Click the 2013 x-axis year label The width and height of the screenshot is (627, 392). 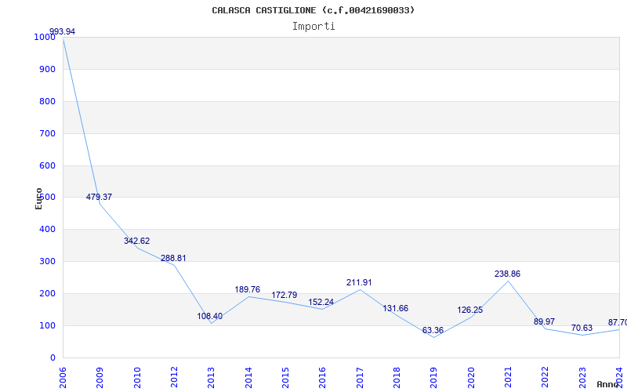click(211, 377)
